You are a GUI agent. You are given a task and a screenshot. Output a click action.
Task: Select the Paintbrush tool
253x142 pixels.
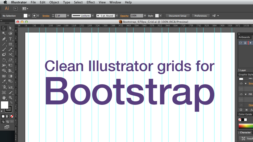coord(4,49)
